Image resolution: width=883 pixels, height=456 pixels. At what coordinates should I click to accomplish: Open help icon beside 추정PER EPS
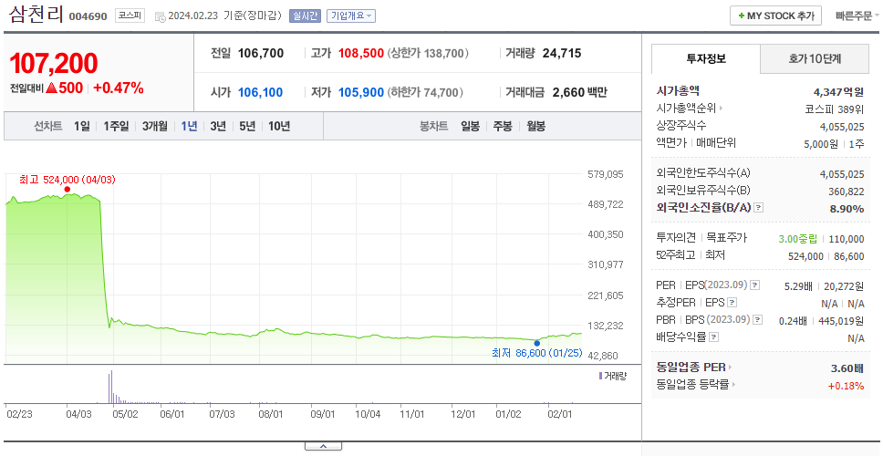732,303
